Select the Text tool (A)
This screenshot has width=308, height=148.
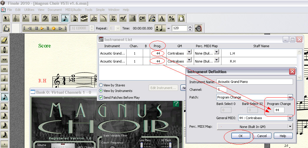162,18
